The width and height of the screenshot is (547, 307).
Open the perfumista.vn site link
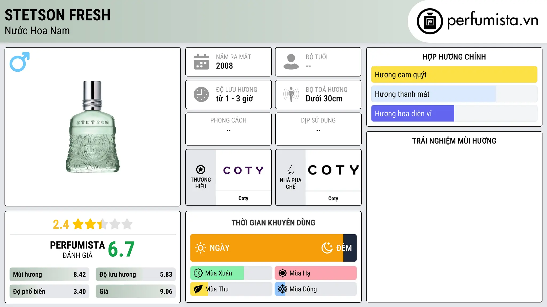pyautogui.click(x=493, y=20)
